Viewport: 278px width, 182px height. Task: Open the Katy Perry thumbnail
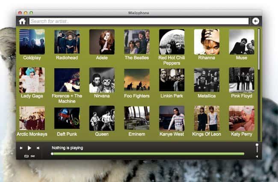point(242,118)
